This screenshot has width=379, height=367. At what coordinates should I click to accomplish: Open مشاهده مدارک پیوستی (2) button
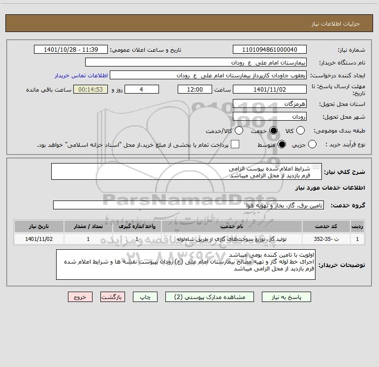coord(210,297)
